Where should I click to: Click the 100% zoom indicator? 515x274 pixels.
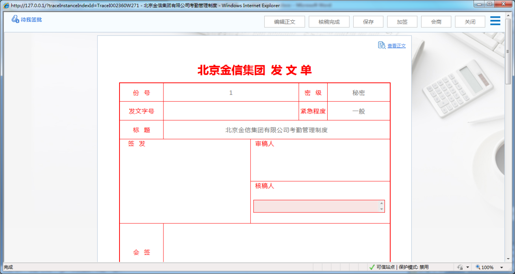(x=487, y=267)
